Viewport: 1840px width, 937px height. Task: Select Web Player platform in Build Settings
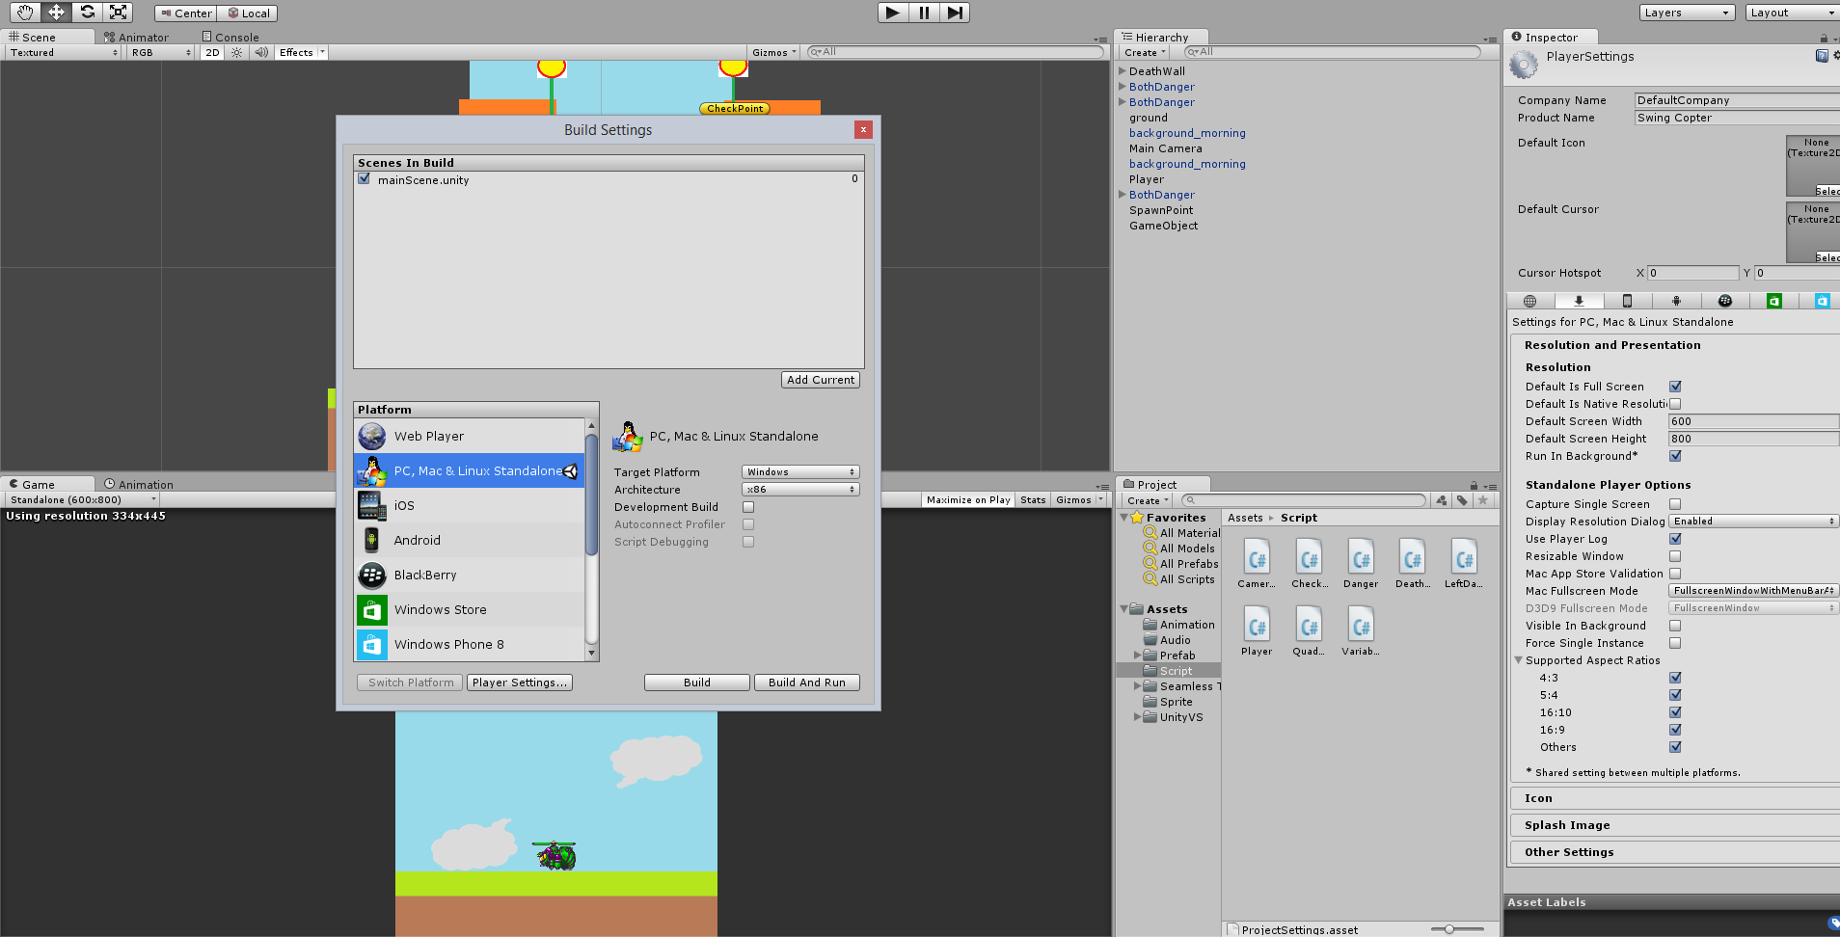point(470,437)
